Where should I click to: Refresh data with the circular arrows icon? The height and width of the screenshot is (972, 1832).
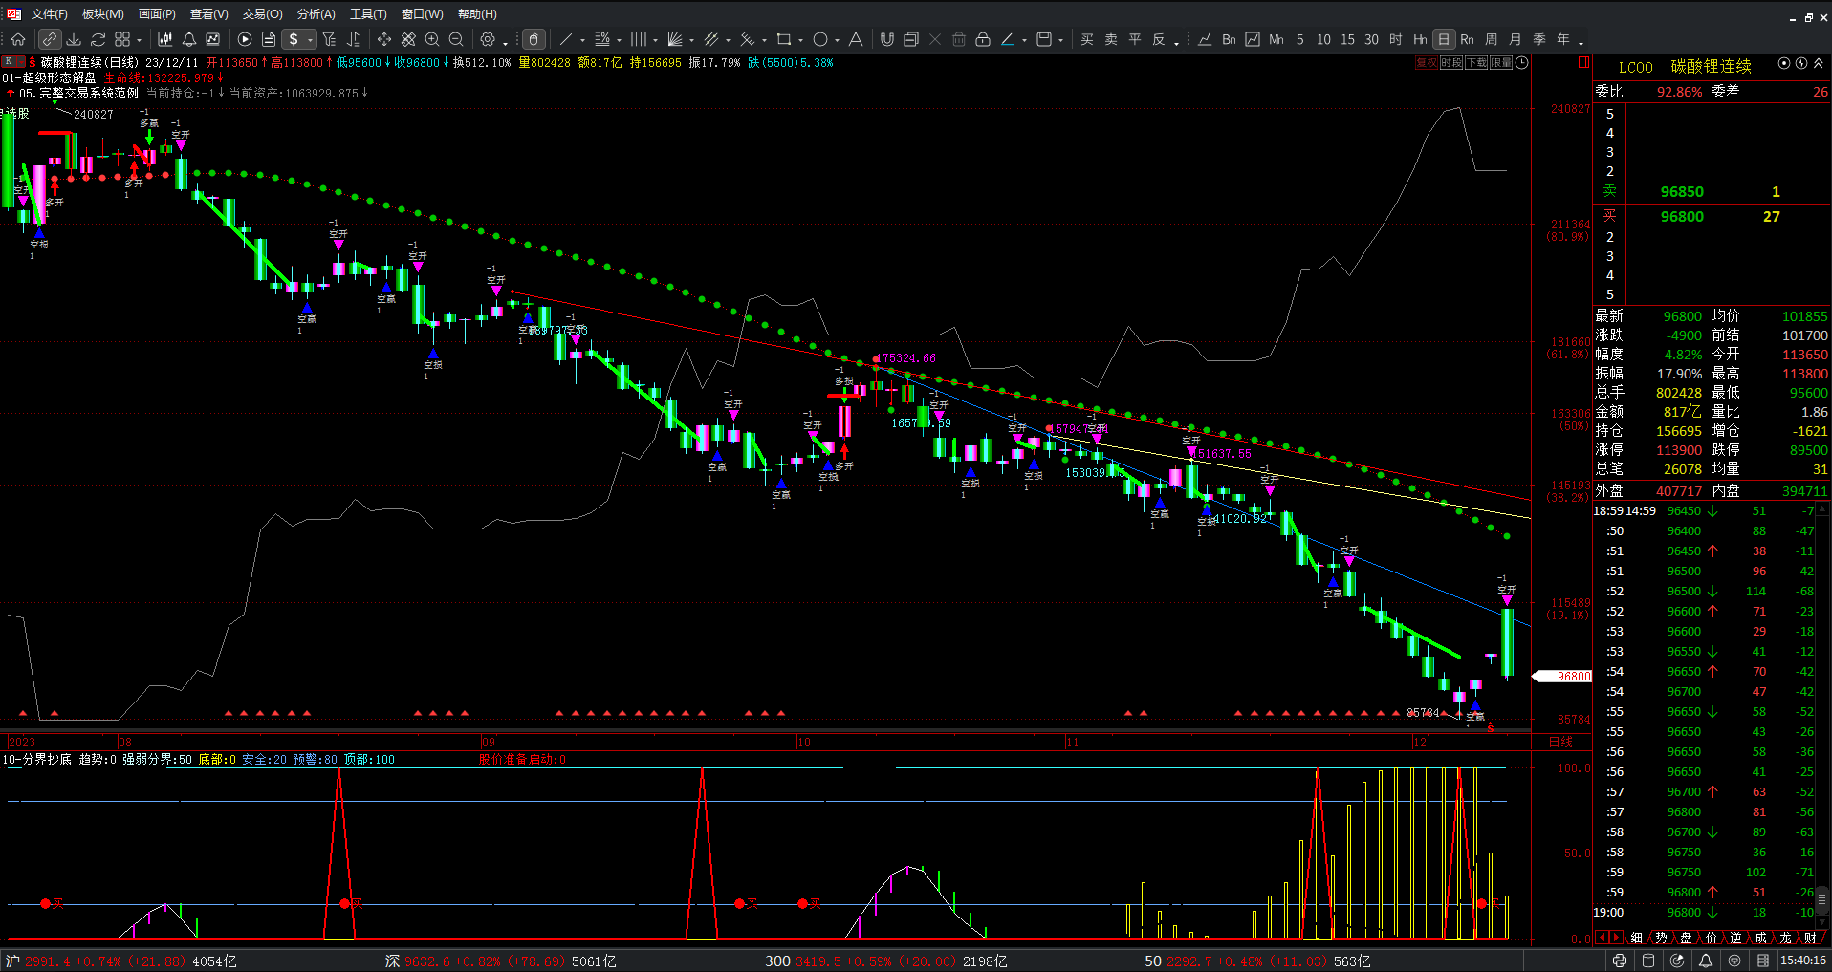point(98,39)
